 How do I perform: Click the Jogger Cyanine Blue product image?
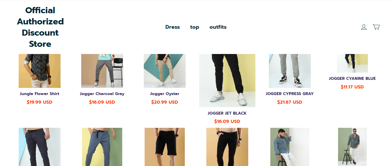tap(352, 63)
